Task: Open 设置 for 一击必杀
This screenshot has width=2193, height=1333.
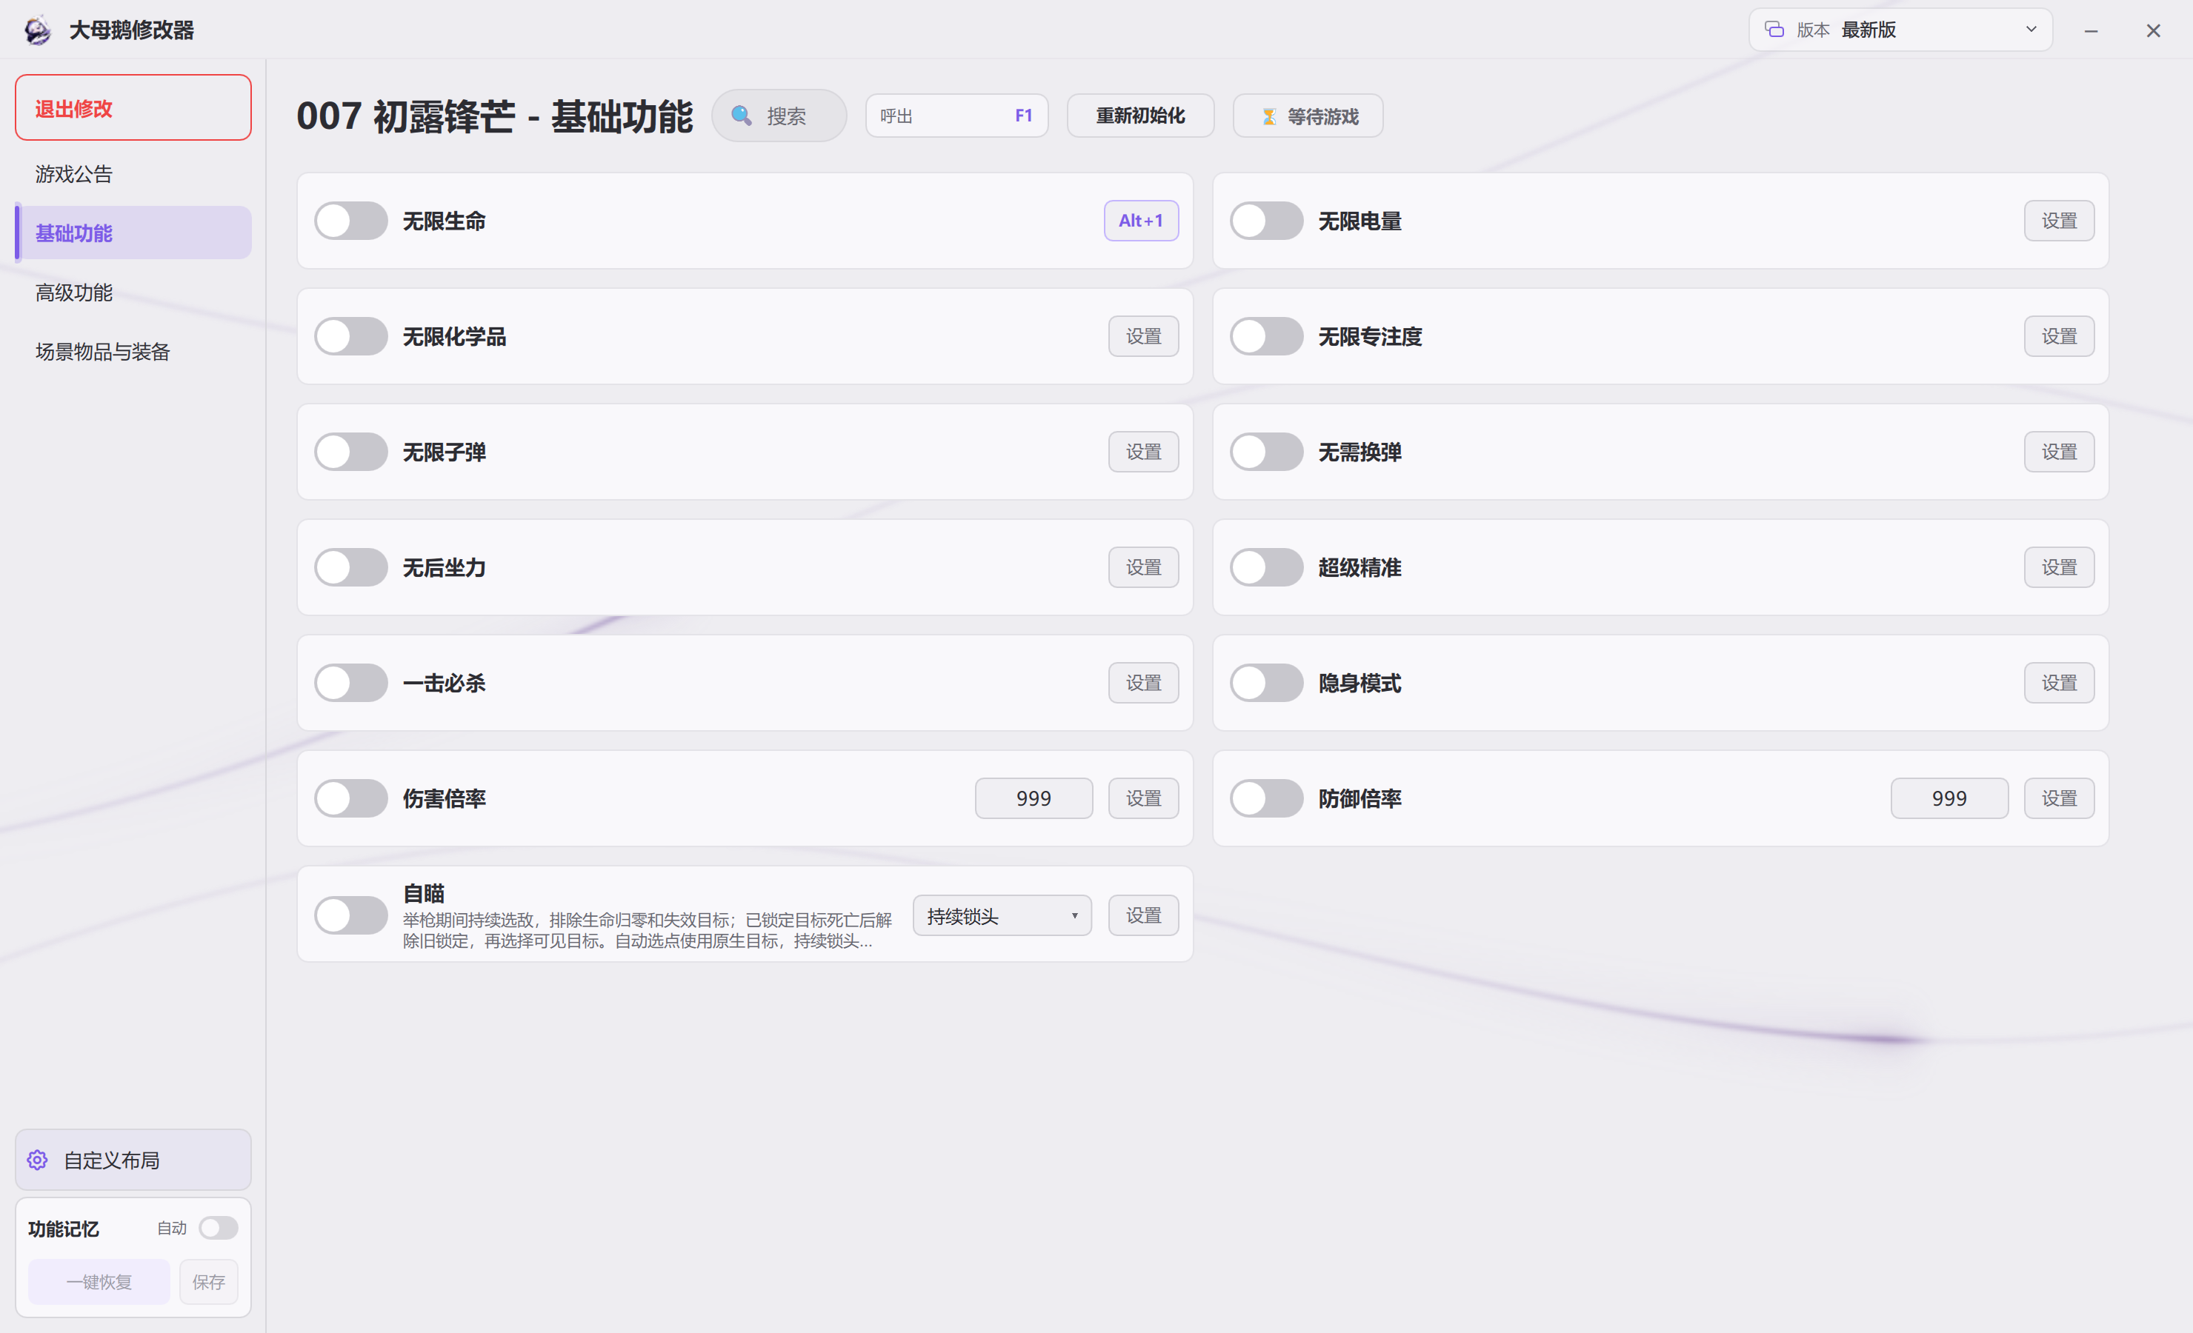Action: (x=1144, y=683)
